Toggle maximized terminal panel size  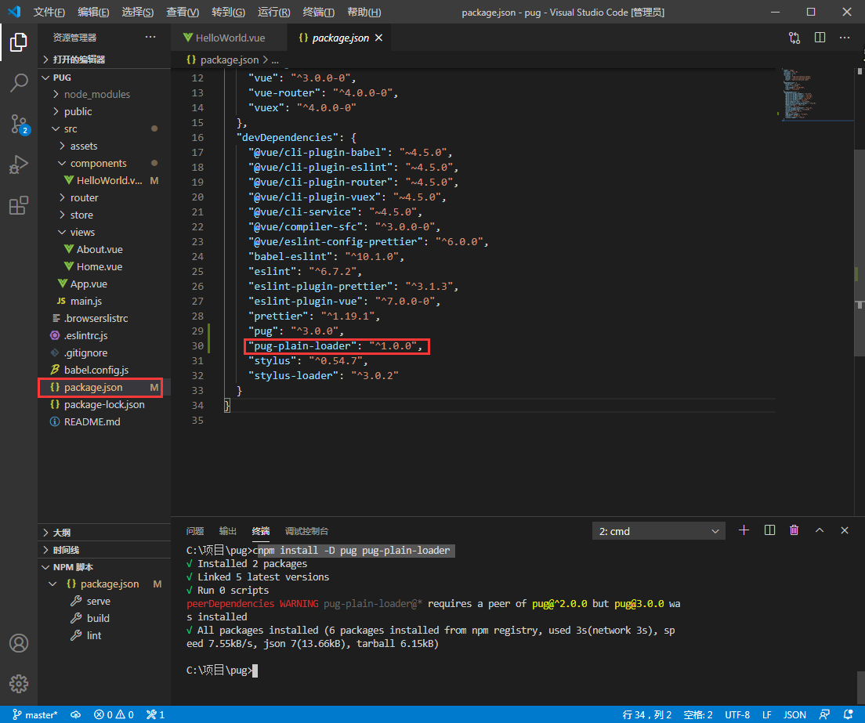[x=820, y=530]
